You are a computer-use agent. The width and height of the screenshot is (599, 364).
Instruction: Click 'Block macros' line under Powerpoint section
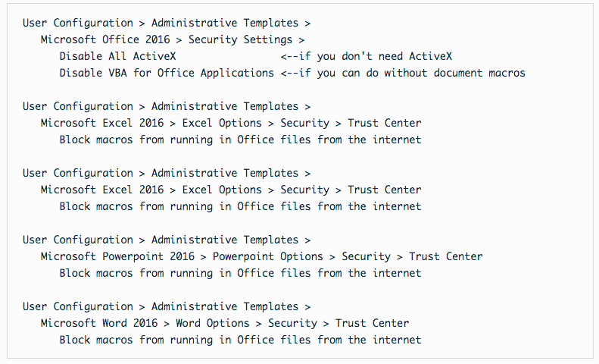click(240, 273)
